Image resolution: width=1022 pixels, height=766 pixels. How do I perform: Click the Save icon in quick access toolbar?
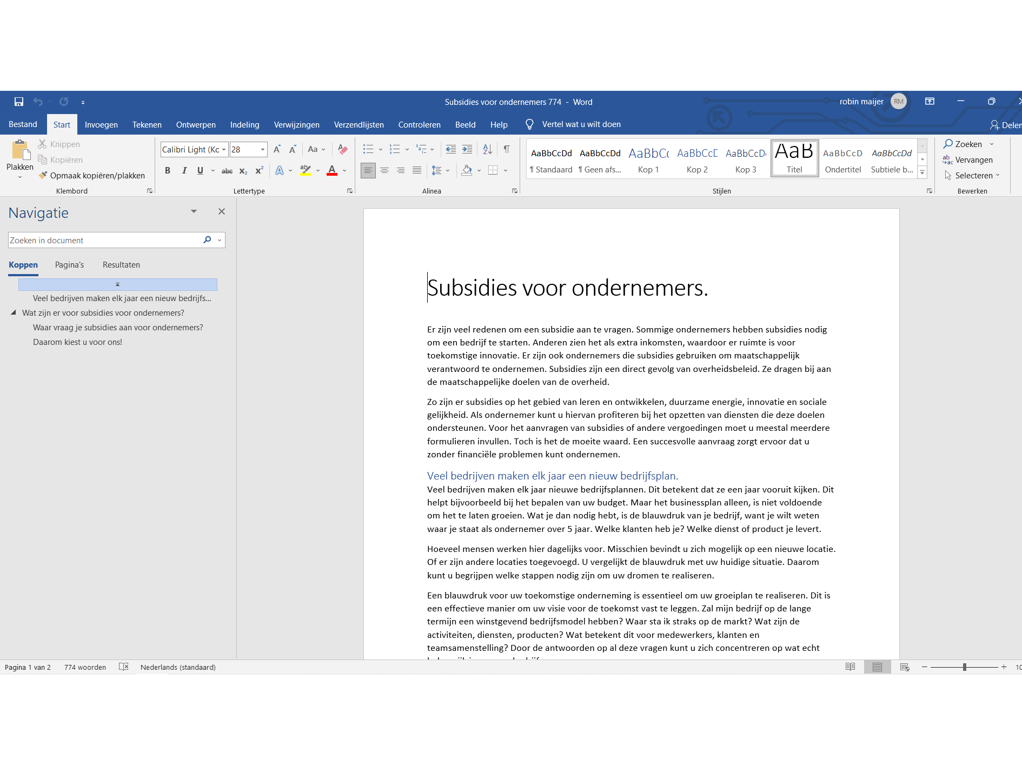(x=19, y=102)
